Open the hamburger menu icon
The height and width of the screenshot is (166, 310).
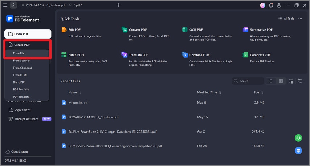[5, 5]
